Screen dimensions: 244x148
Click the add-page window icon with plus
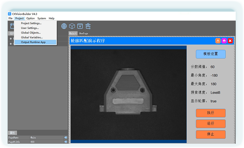80,26
